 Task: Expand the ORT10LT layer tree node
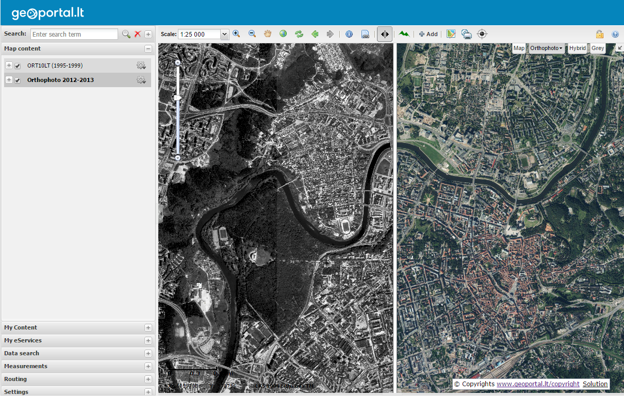coord(9,65)
